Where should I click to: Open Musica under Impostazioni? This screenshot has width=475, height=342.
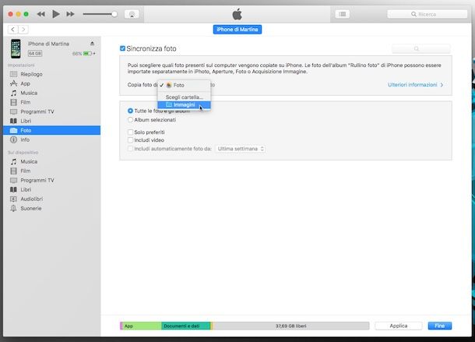click(x=52, y=93)
